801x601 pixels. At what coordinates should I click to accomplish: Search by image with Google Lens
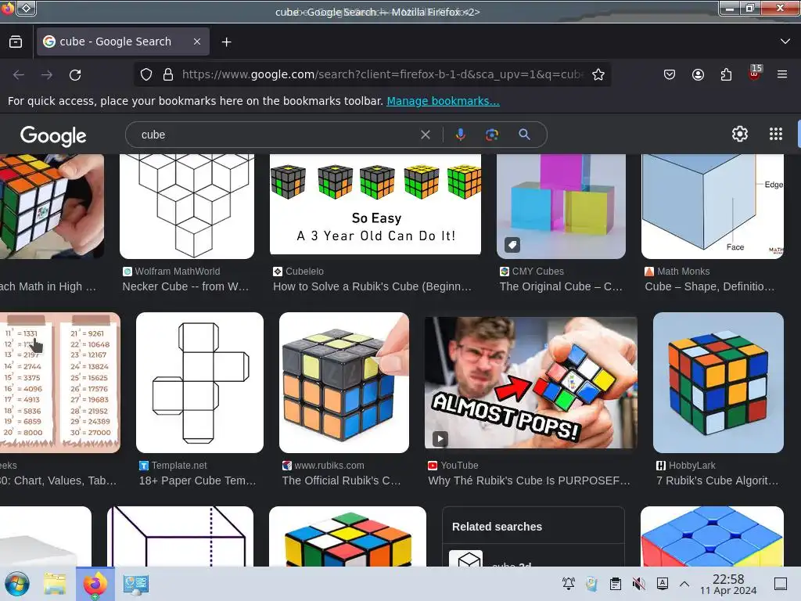[x=492, y=135]
